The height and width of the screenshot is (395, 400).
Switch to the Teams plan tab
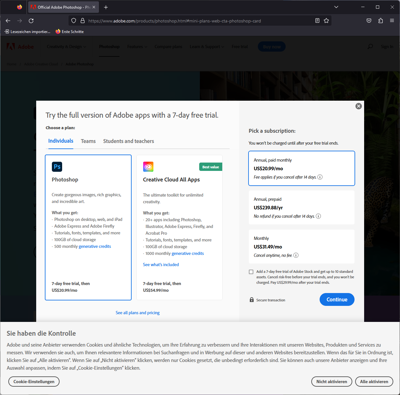[88, 141]
